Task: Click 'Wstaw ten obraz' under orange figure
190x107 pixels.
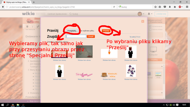Action: (109, 60)
